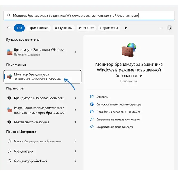Choose Закрепить на панели задач
The height and width of the screenshot is (175, 178).
(x=115, y=127)
